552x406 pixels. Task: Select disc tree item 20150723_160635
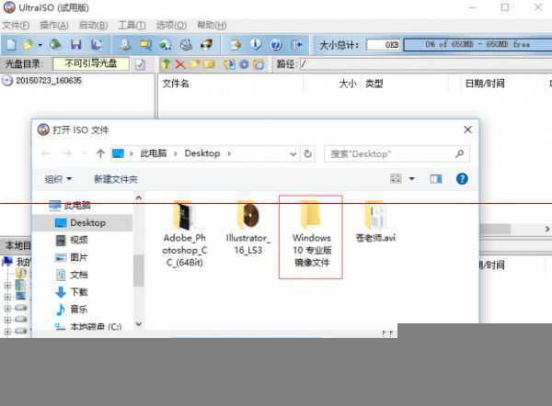41,81
